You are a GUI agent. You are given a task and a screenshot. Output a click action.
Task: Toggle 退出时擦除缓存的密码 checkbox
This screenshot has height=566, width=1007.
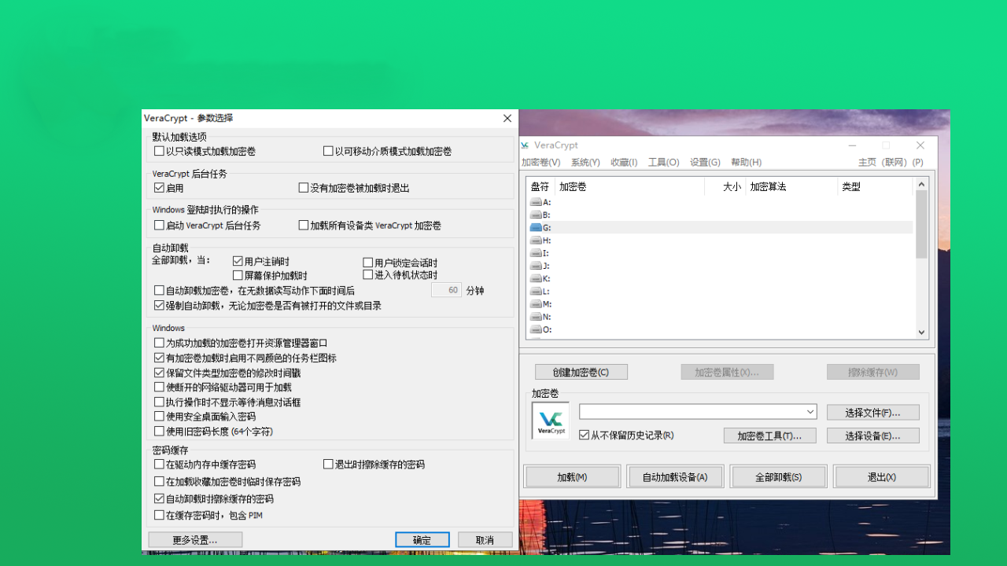[x=329, y=465]
